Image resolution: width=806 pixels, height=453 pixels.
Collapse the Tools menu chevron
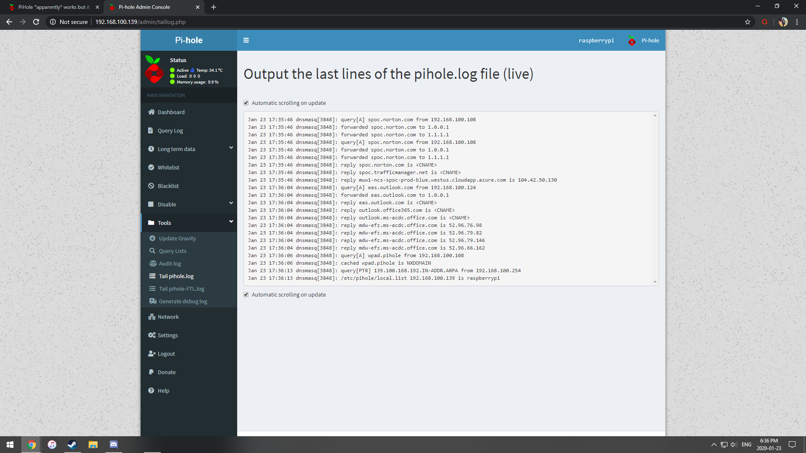pos(231,221)
